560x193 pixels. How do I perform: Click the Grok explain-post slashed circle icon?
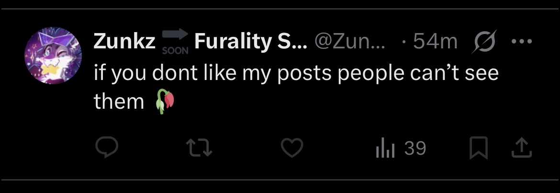[484, 41]
